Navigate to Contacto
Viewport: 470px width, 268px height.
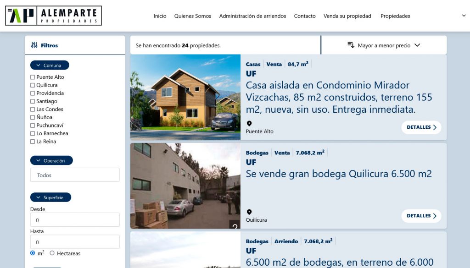point(305,16)
